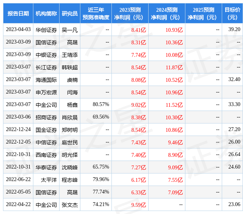Image resolution: width=243 pixels, height=214 pixels.
Task: Select the 华创证券 institution cell
Action: [46, 30]
